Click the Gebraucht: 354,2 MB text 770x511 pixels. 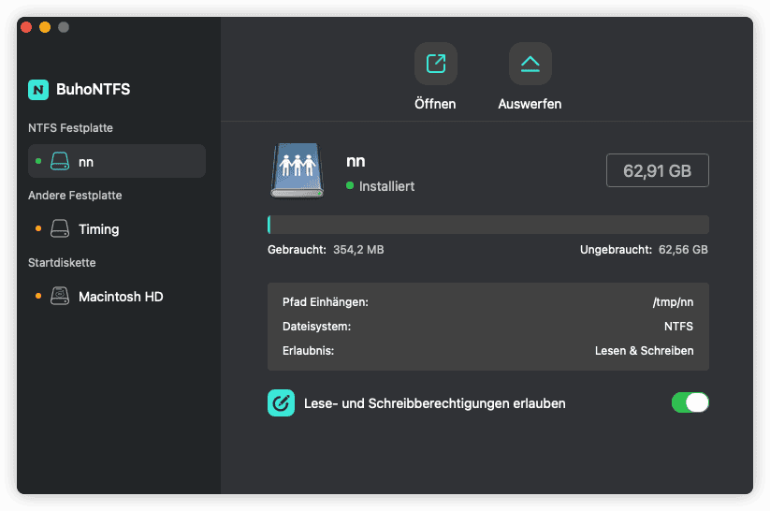pyautogui.click(x=326, y=250)
